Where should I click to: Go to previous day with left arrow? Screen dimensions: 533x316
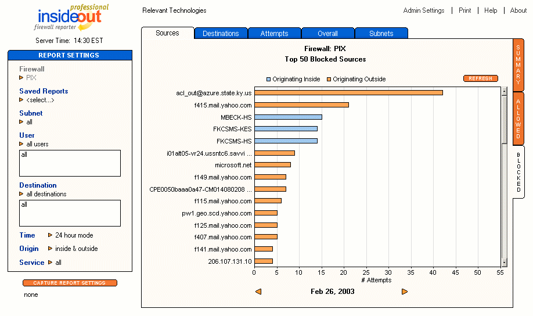(x=258, y=292)
